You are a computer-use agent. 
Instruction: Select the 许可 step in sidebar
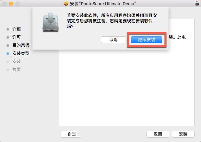tap(17, 37)
